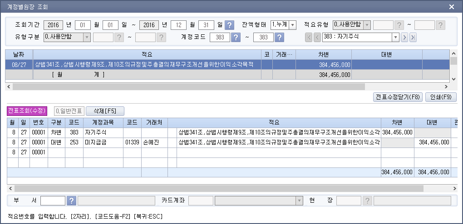463x224 pixels.
Task: Click the 손예진 거래처 cell
Action: (154, 143)
